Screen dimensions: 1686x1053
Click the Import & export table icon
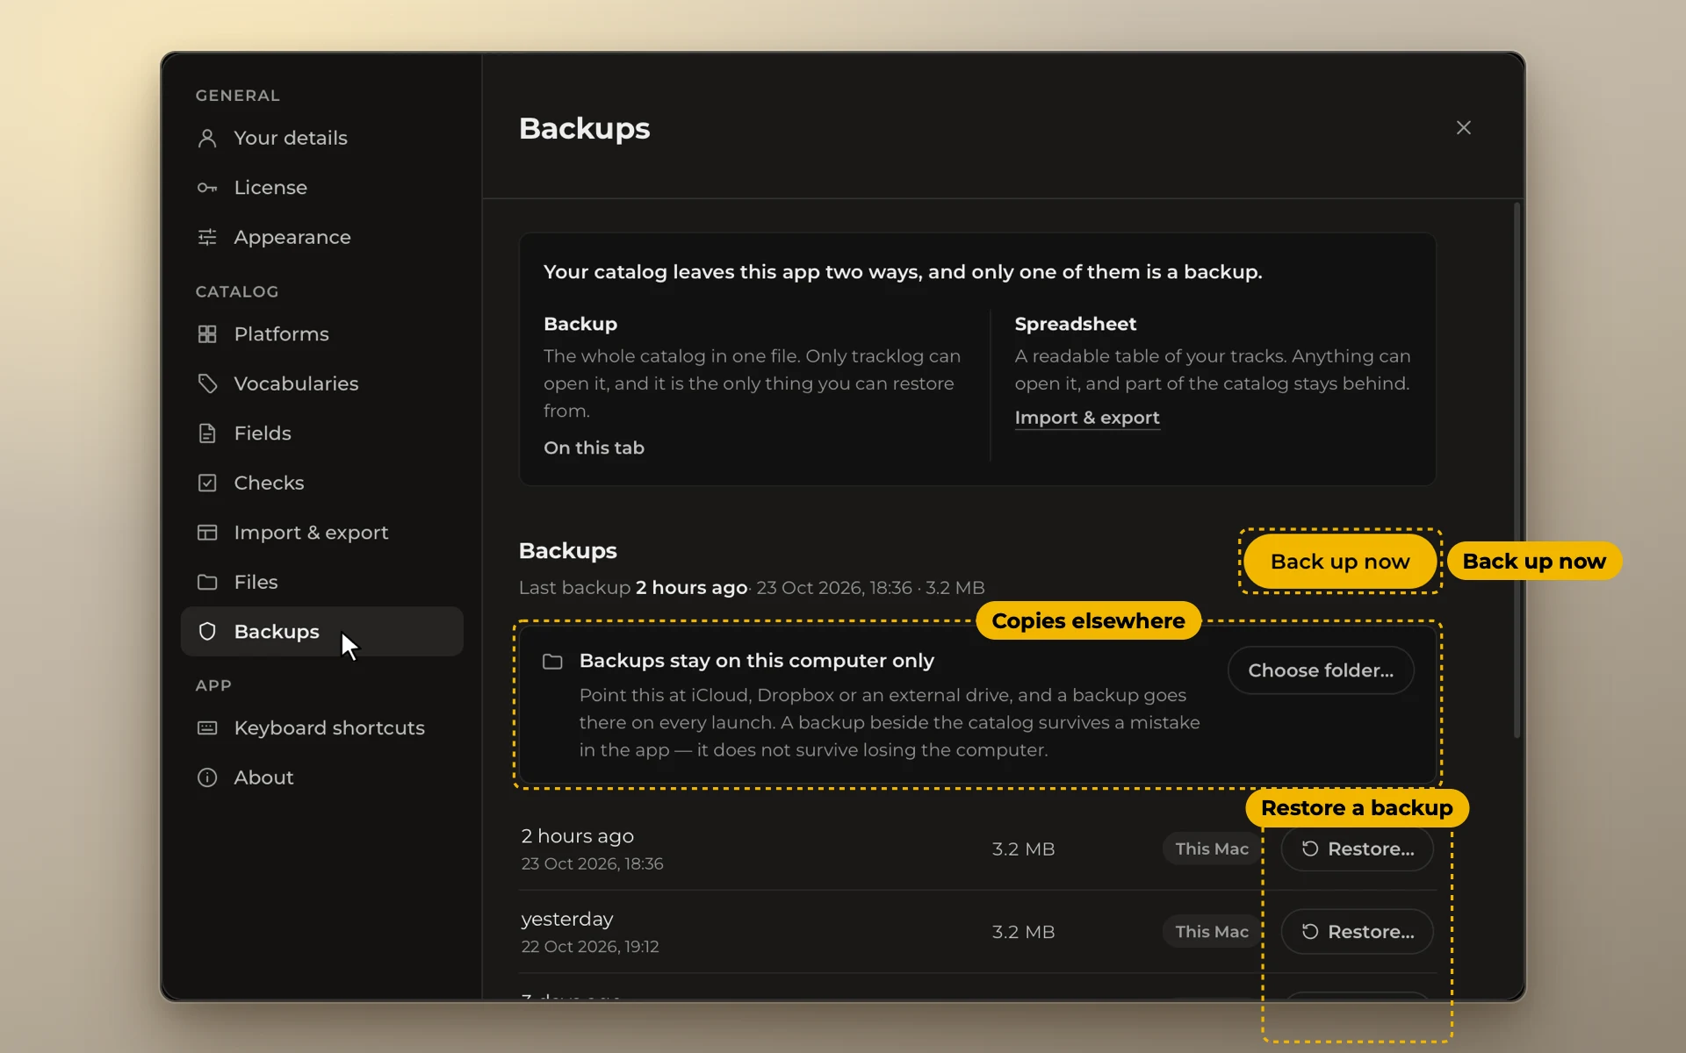pos(207,533)
